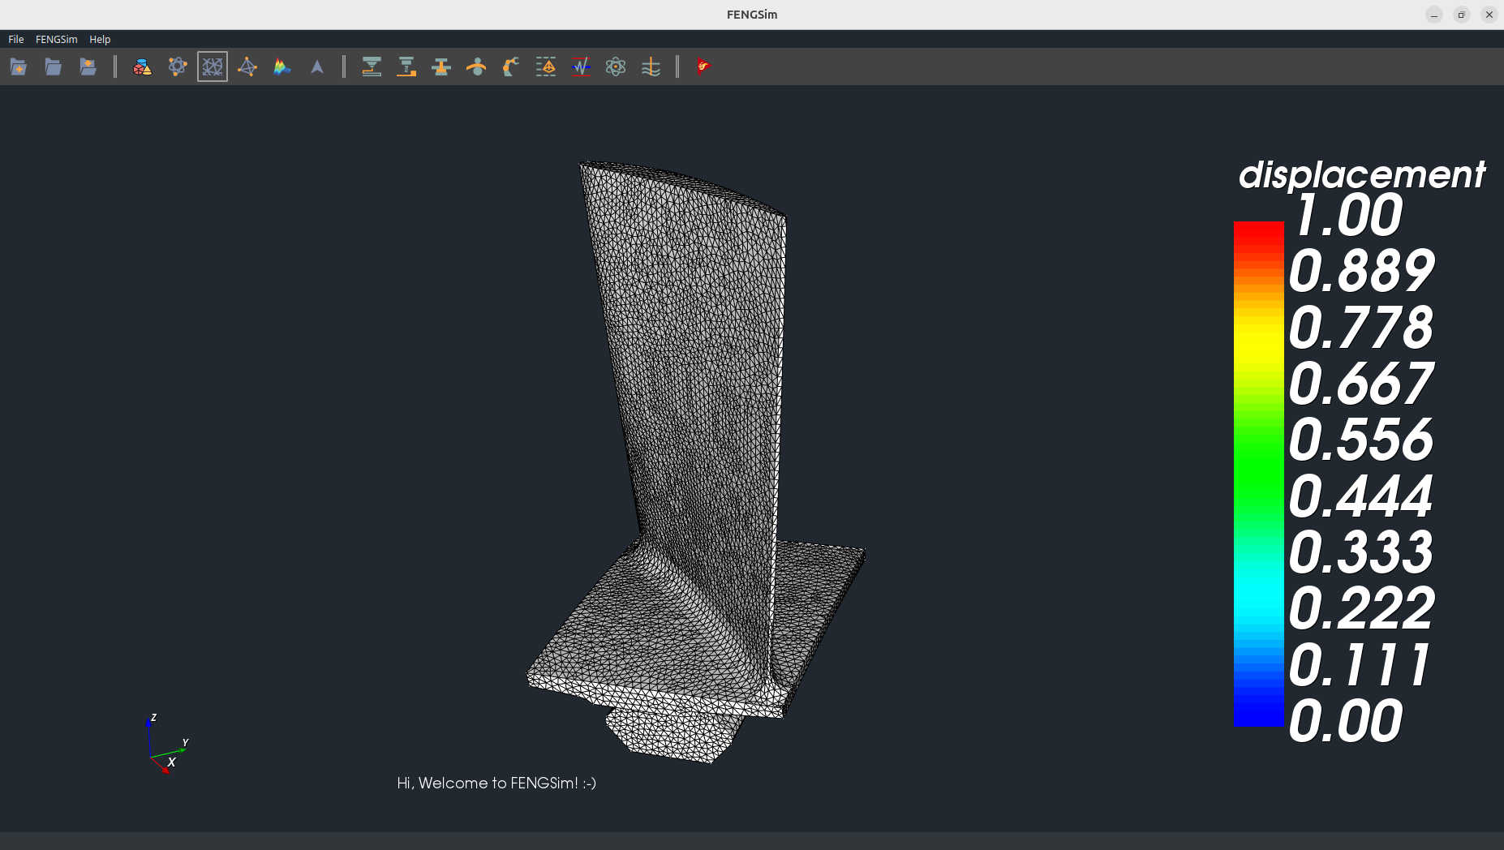Click the red flag icon in toolbar

pos(703,67)
